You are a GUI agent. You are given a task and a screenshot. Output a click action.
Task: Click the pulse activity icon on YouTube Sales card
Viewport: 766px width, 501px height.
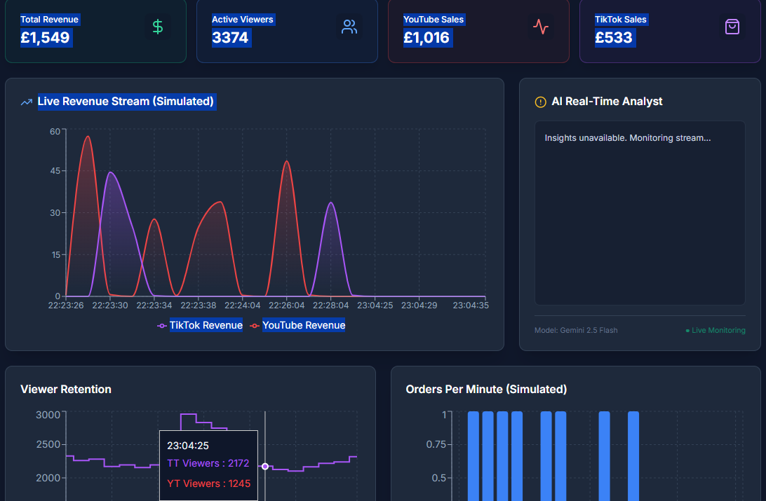(x=541, y=27)
